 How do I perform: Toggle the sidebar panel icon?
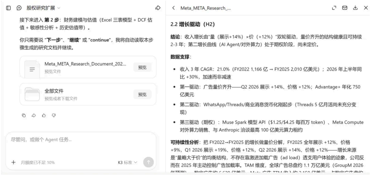tap(8, 8)
